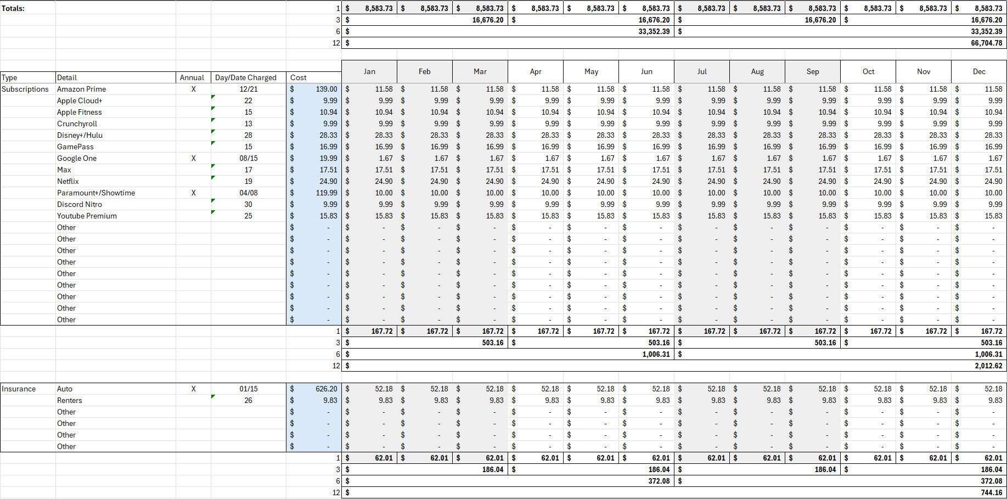Click the "Sep" month header
The height and width of the screenshot is (499, 1007).
(x=813, y=71)
